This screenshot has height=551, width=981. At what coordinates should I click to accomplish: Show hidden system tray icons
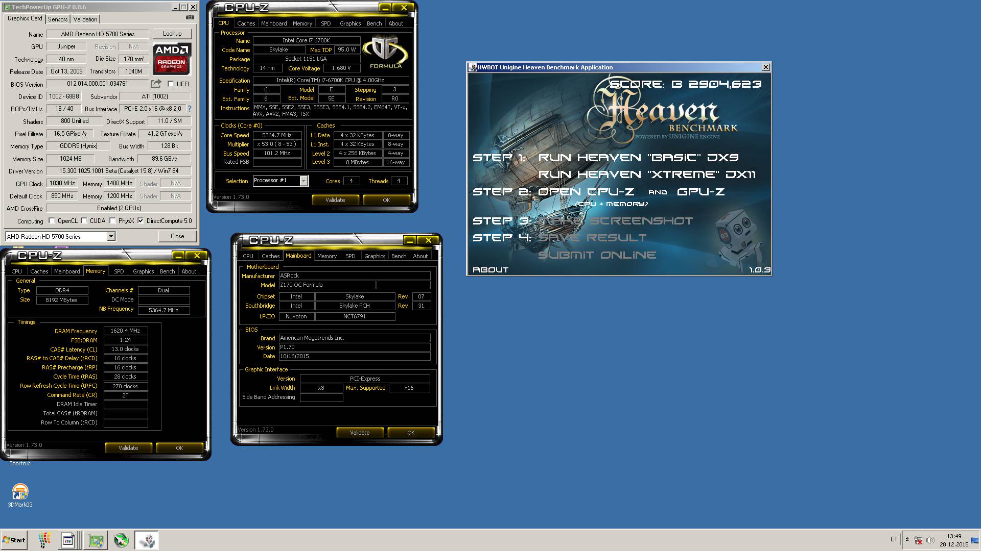907,540
